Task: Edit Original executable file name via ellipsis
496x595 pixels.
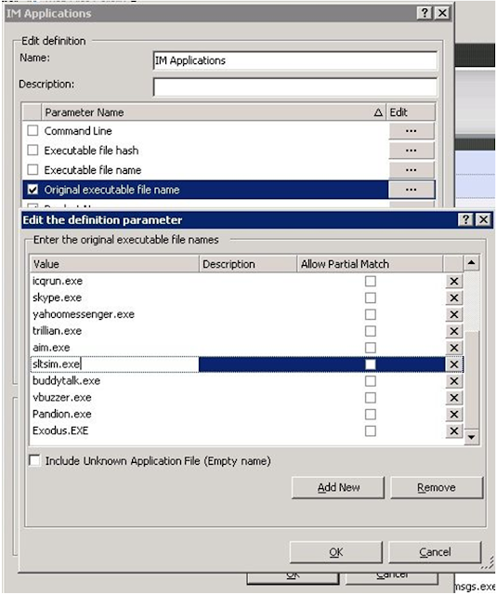Action: tap(411, 190)
